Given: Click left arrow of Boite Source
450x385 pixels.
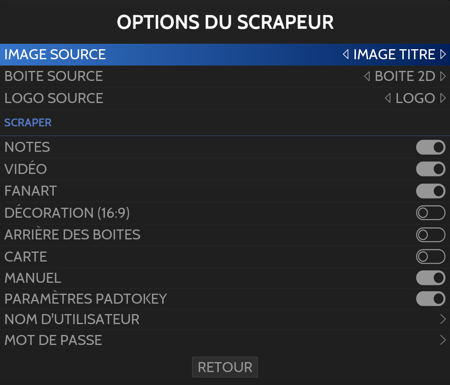Looking at the screenshot, I should tap(367, 76).
